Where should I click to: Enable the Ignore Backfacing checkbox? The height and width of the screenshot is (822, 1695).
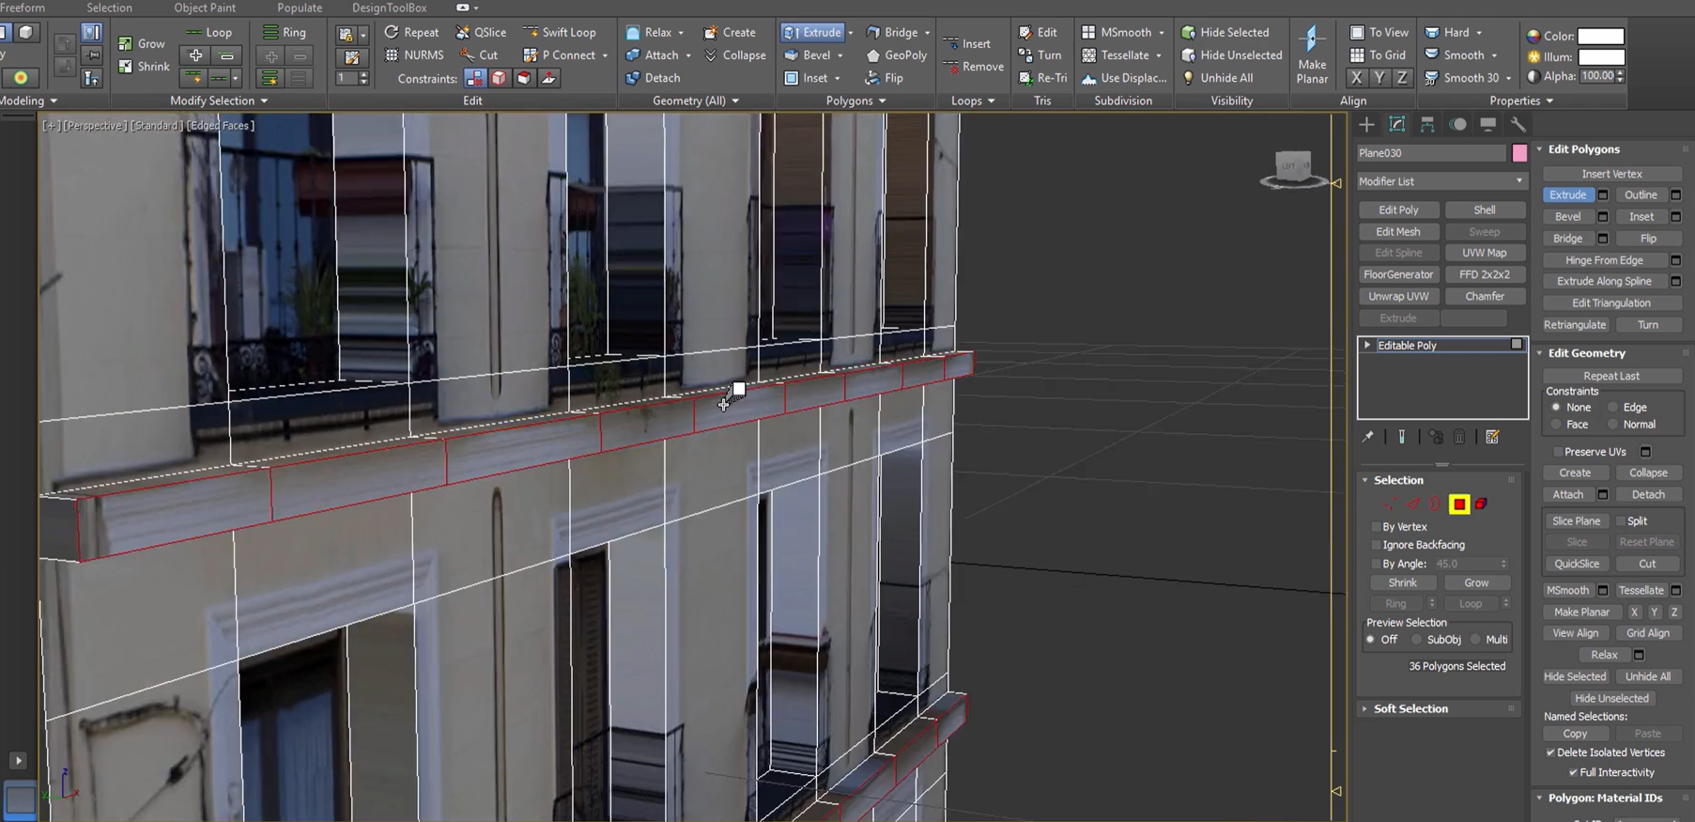click(x=1377, y=545)
